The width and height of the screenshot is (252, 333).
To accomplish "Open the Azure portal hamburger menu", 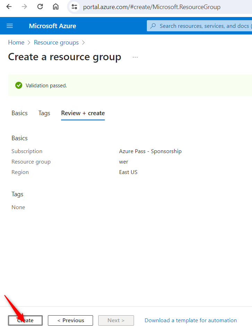I will click(x=10, y=26).
